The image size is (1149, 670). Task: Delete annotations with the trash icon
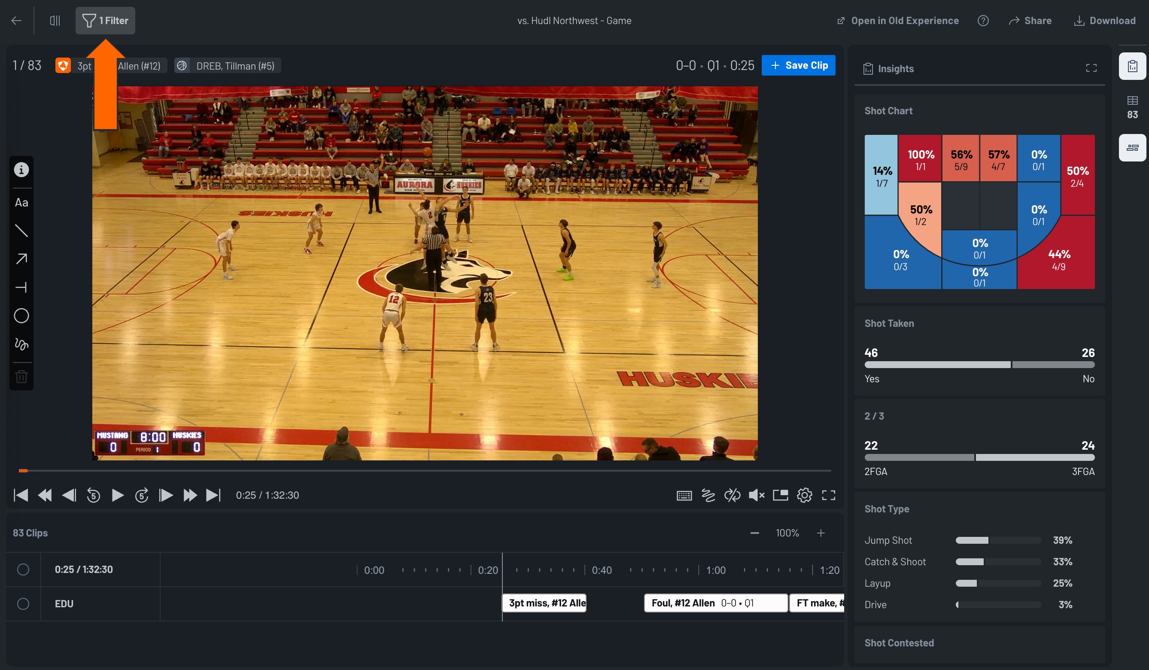(21, 376)
